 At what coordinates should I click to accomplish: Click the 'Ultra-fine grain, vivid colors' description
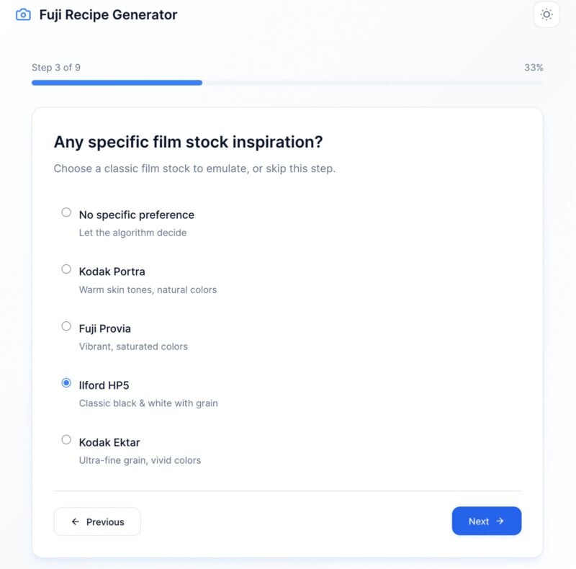click(140, 460)
